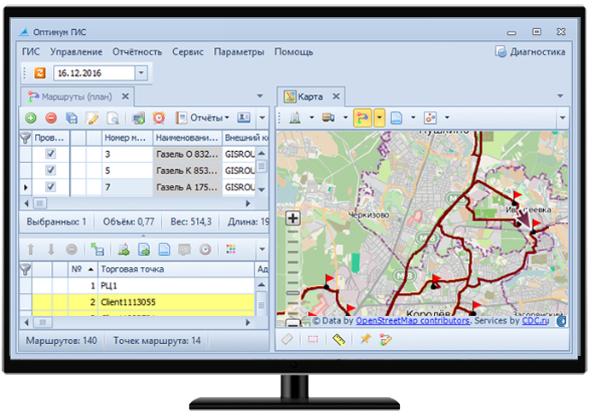Open the ГИС menu
590x414 pixels.
click(31, 51)
